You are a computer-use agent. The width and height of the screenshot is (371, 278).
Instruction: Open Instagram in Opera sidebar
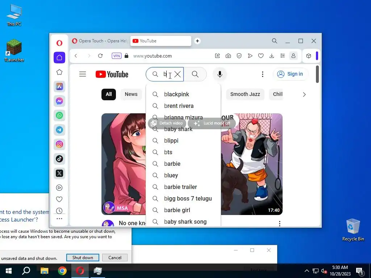click(59, 144)
